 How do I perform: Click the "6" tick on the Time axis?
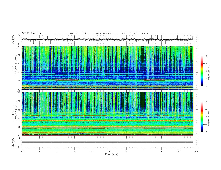(x=127, y=151)
